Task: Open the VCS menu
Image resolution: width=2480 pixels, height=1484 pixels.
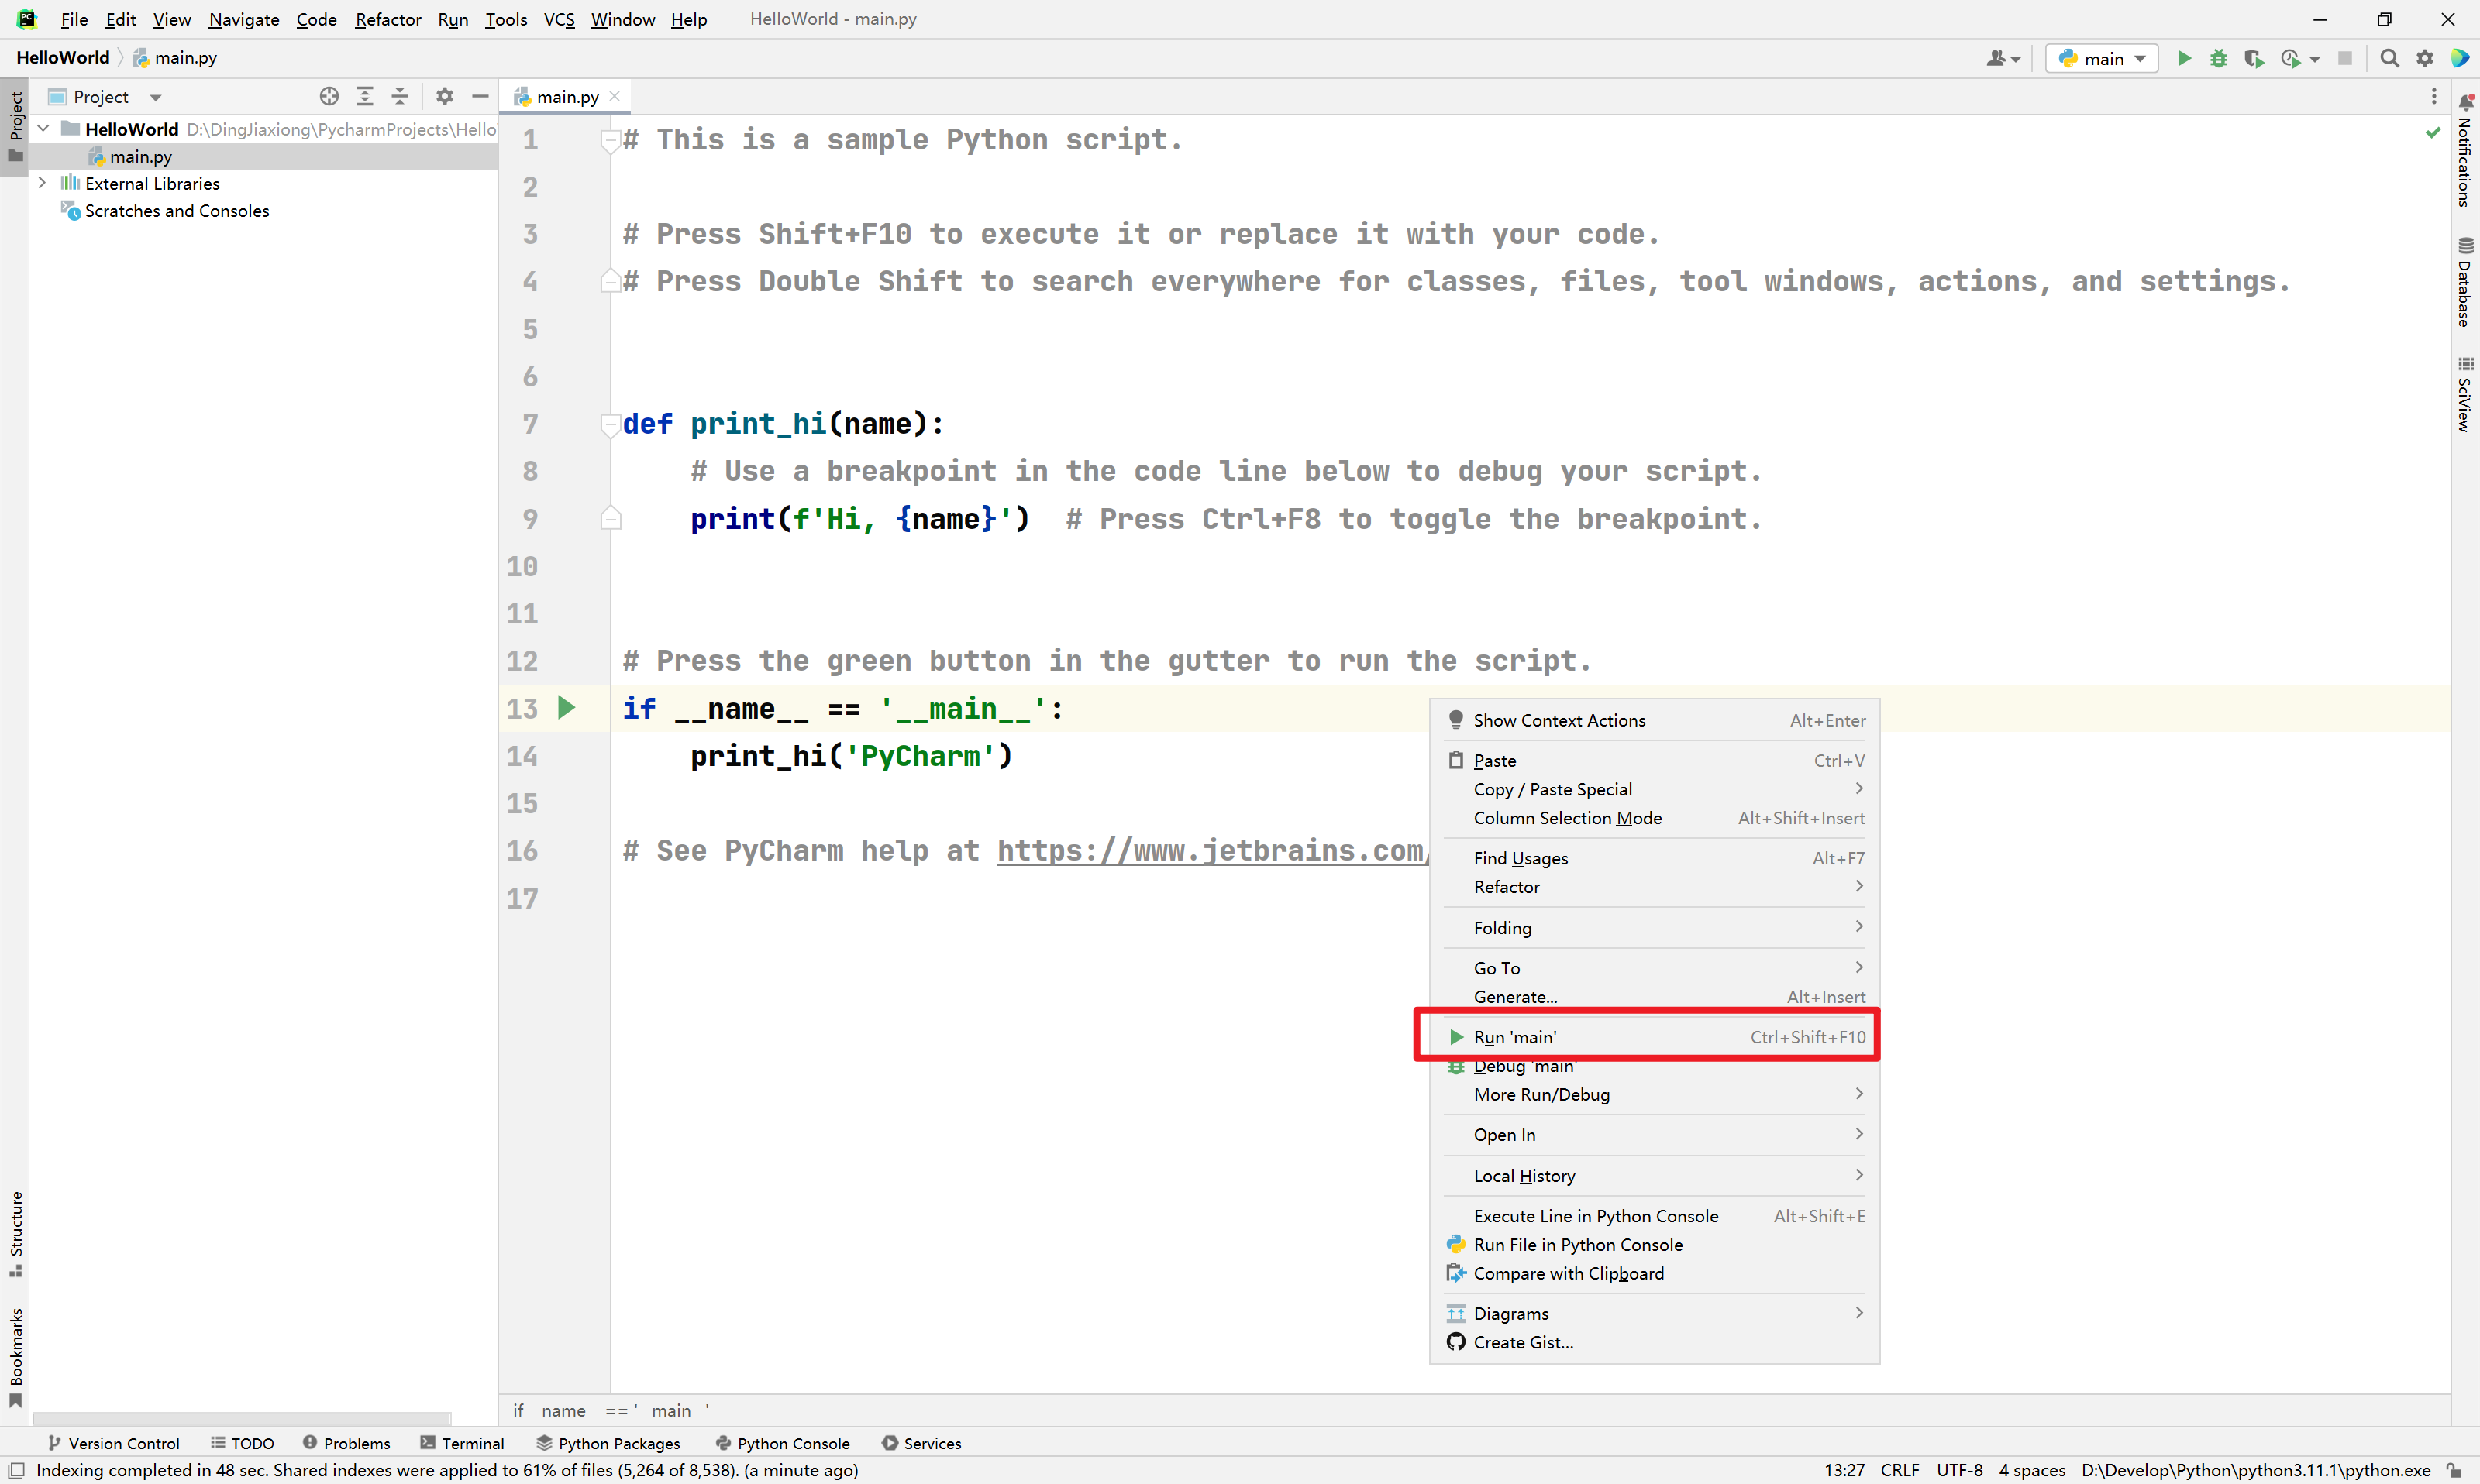Action: pos(560,19)
